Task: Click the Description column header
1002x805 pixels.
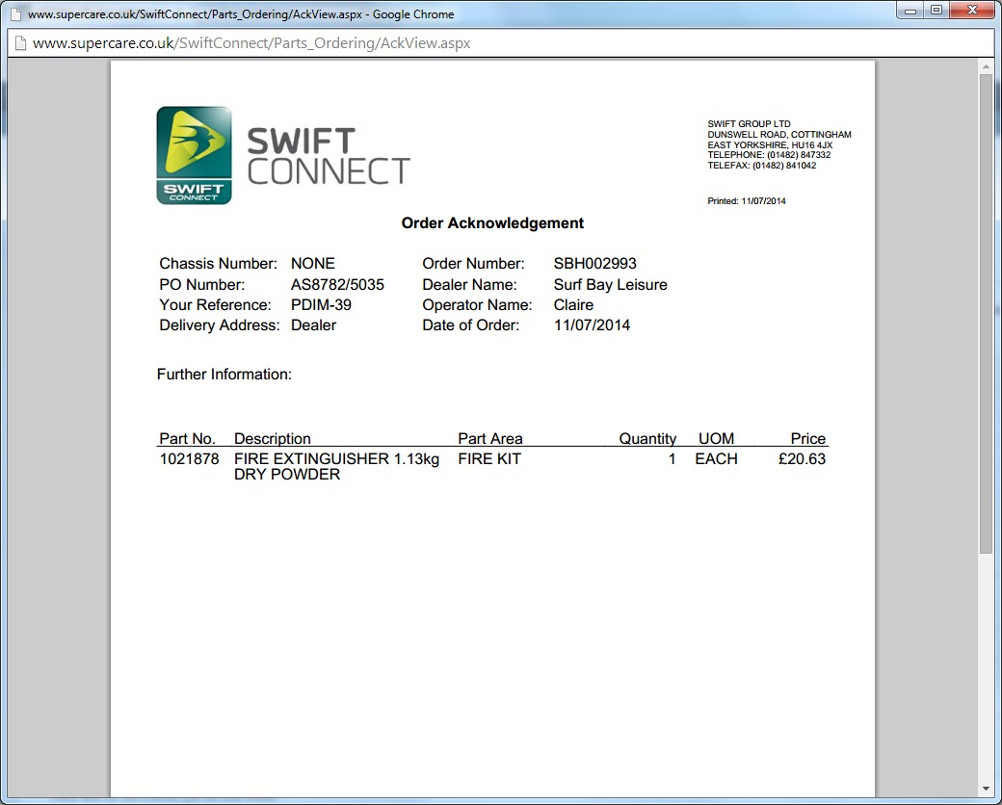Action: [273, 438]
